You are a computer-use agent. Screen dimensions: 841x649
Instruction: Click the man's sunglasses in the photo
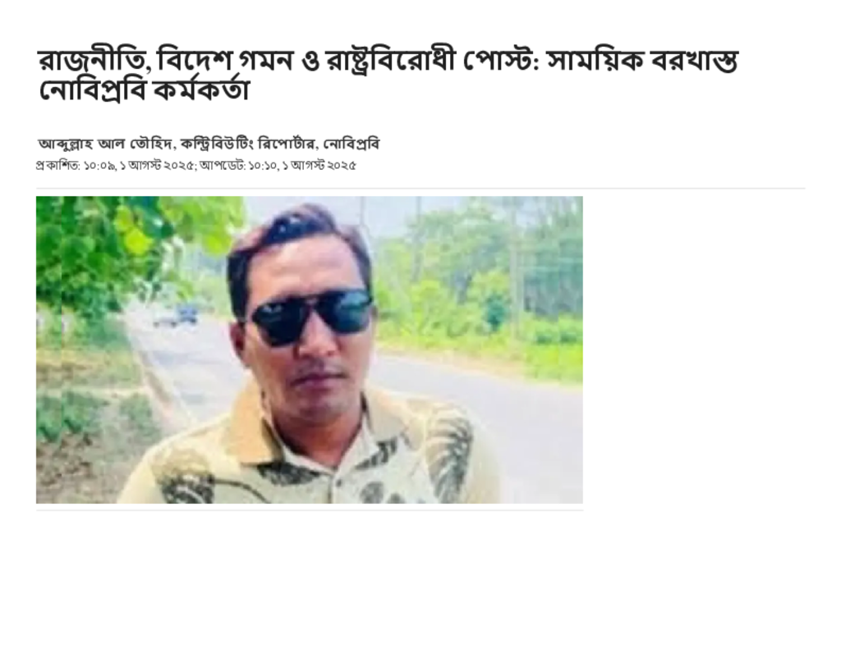[x=311, y=315]
